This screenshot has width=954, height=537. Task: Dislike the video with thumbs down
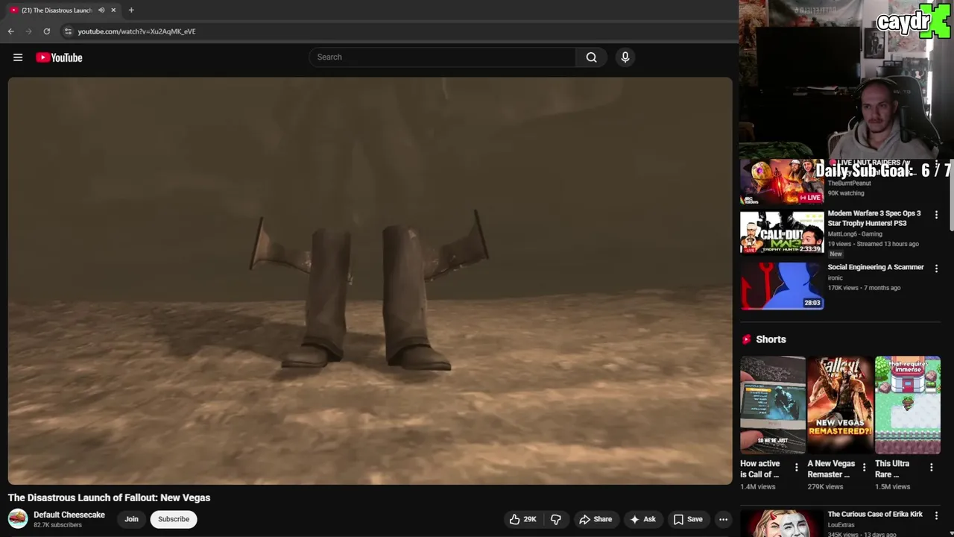555,519
